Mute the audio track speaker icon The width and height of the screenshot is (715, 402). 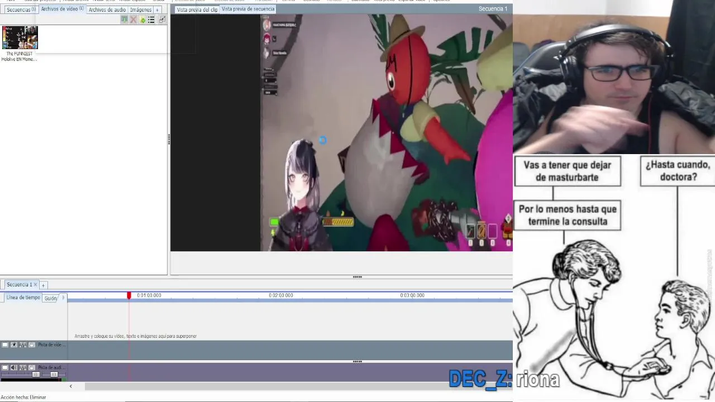pos(14,367)
